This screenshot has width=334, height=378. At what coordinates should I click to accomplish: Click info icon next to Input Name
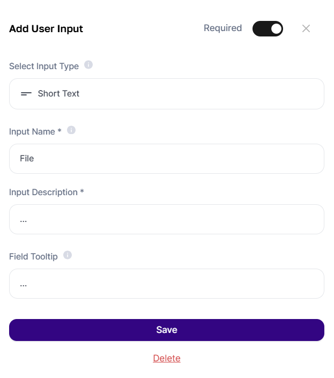(x=71, y=130)
